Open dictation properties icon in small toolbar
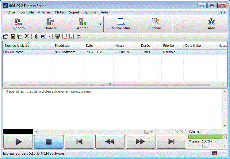Screen dimensions: 230x159 [x=6, y=36]
